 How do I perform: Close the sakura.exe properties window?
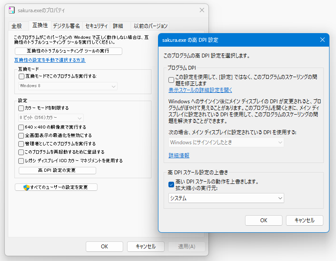click(x=202, y=10)
